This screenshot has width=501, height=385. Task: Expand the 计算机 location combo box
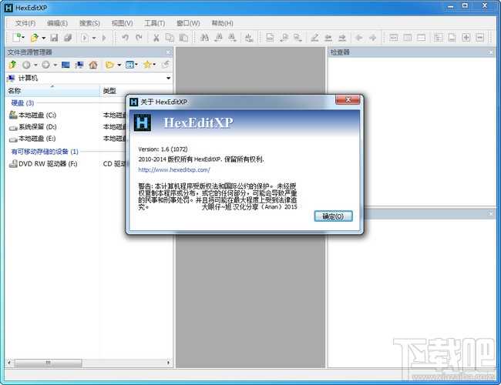pyautogui.click(x=168, y=79)
